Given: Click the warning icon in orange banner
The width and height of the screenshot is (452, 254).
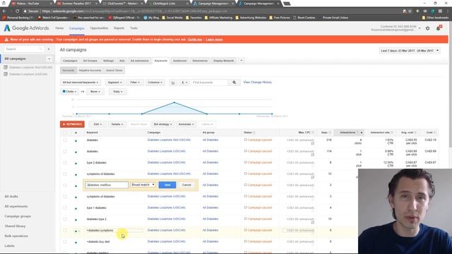Looking at the screenshot, I should pyautogui.click(x=6, y=40).
